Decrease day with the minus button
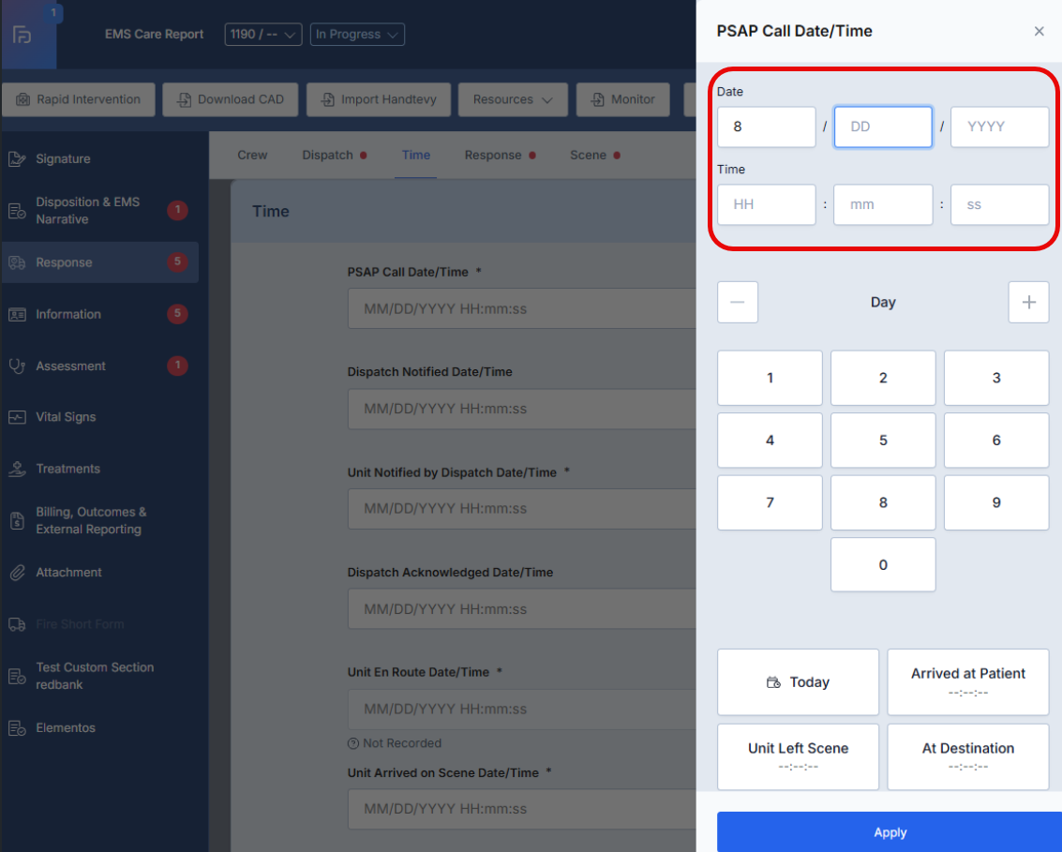1062x852 pixels. tap(738, 303)
